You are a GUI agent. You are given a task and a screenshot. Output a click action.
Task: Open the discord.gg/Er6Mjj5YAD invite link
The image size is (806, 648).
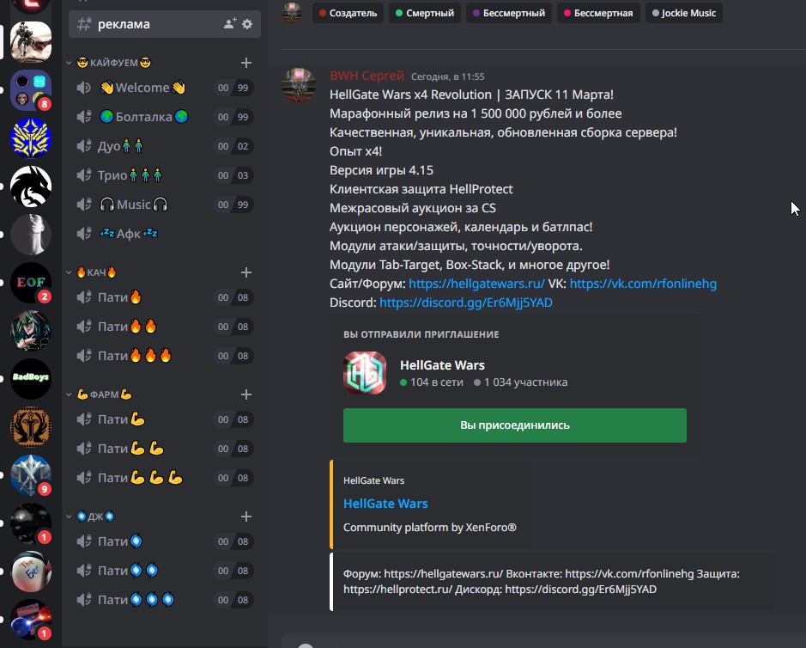466,303
